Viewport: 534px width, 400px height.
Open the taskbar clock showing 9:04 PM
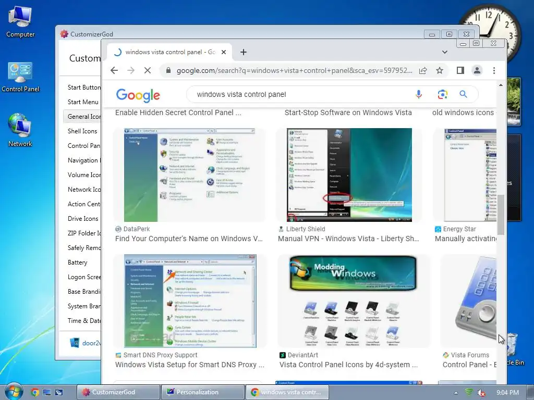(507, 393)
